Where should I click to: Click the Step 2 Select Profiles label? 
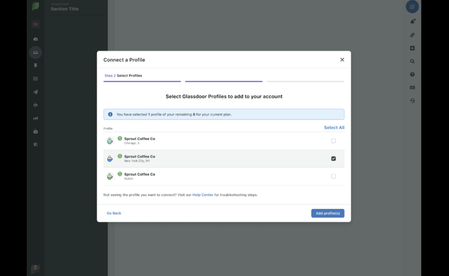[123, 76]
